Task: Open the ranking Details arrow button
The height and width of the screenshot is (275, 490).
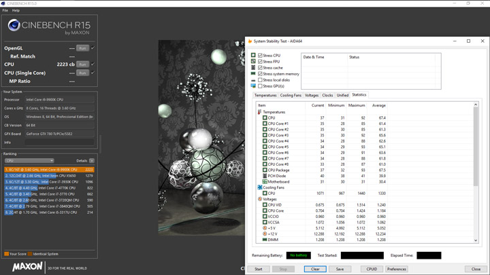Action: (93, 161)
